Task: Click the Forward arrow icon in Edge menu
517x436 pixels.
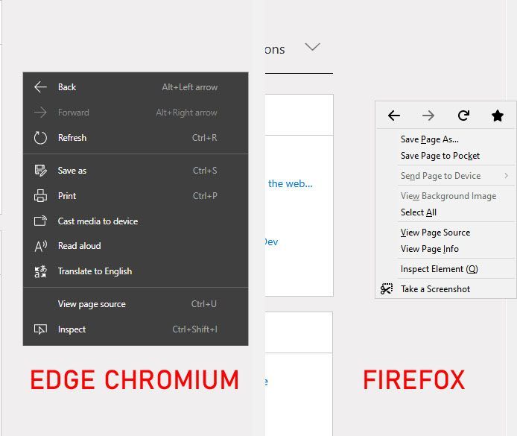Action: click(x=40, y=113)
